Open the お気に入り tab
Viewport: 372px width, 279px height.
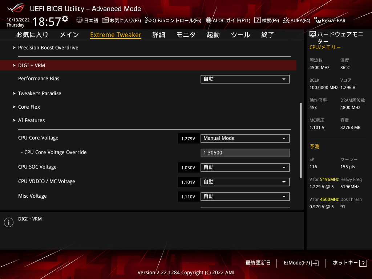tap(32, 35)
